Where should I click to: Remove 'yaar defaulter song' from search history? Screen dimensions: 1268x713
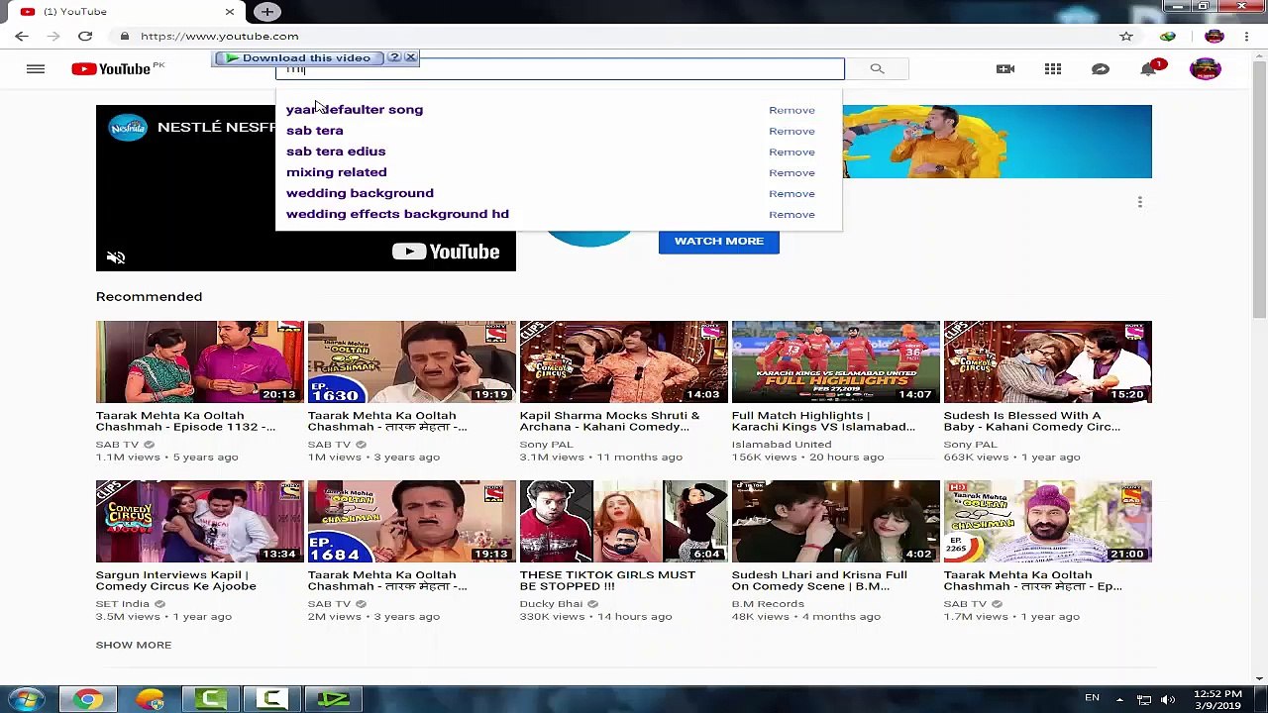[x=792, y=110]
